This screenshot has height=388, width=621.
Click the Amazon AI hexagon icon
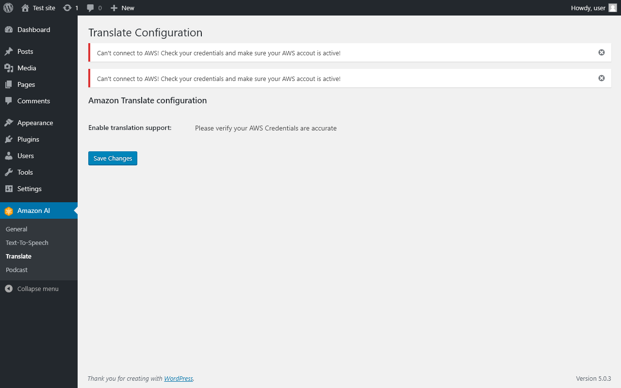click(9, 211)
